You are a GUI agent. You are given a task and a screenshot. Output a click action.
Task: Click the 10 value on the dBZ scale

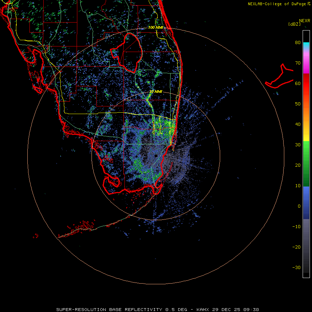pyautogui.click(x=298, y=186)
